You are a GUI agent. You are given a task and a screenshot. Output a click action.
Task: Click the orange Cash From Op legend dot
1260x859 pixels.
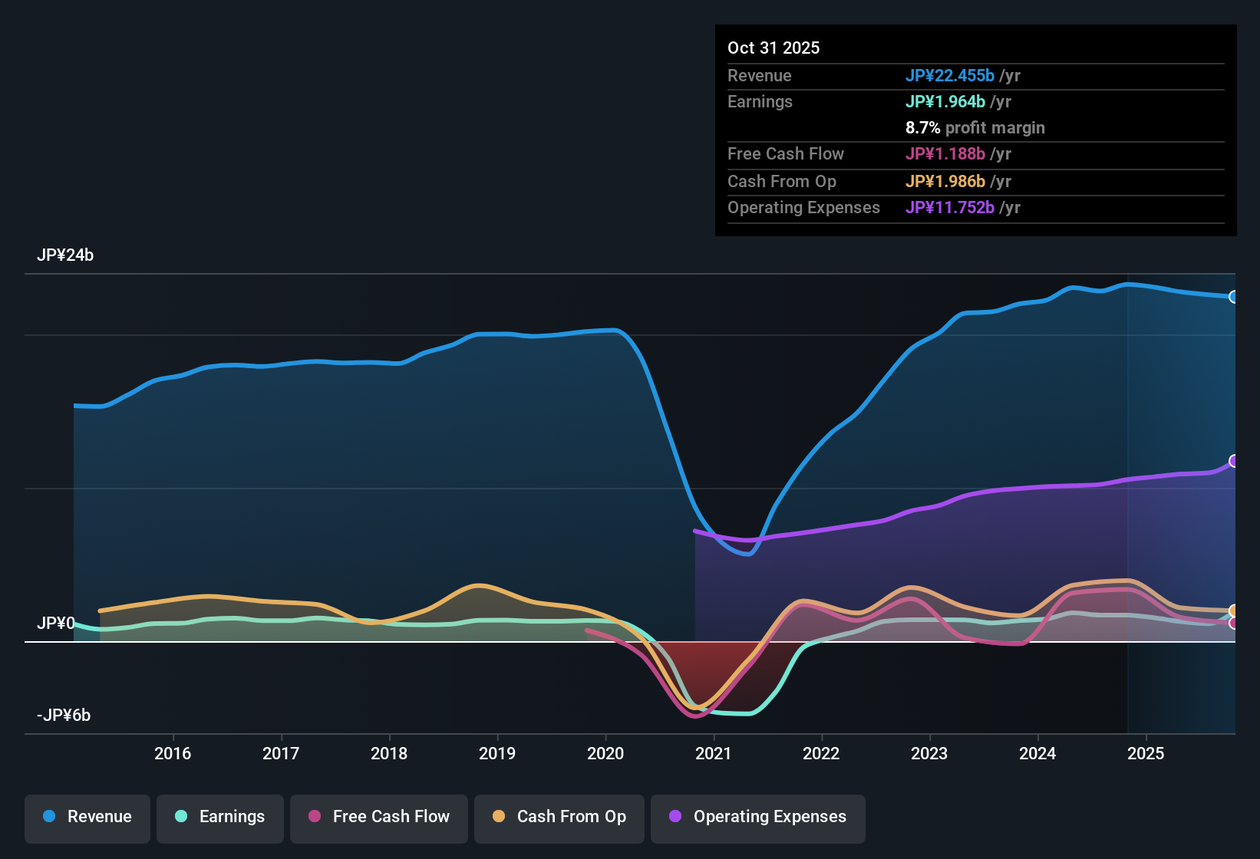coord(499,817)
